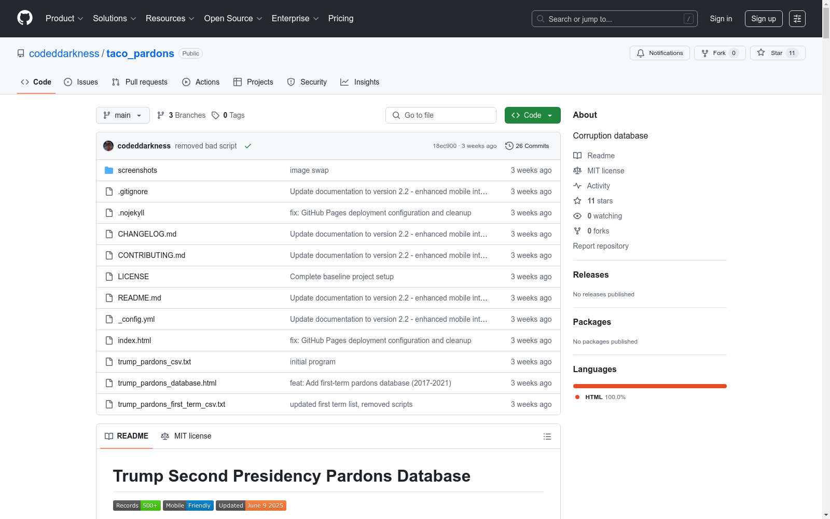
Task: Select the MIT license tab below files
Action: click(186, 436)
